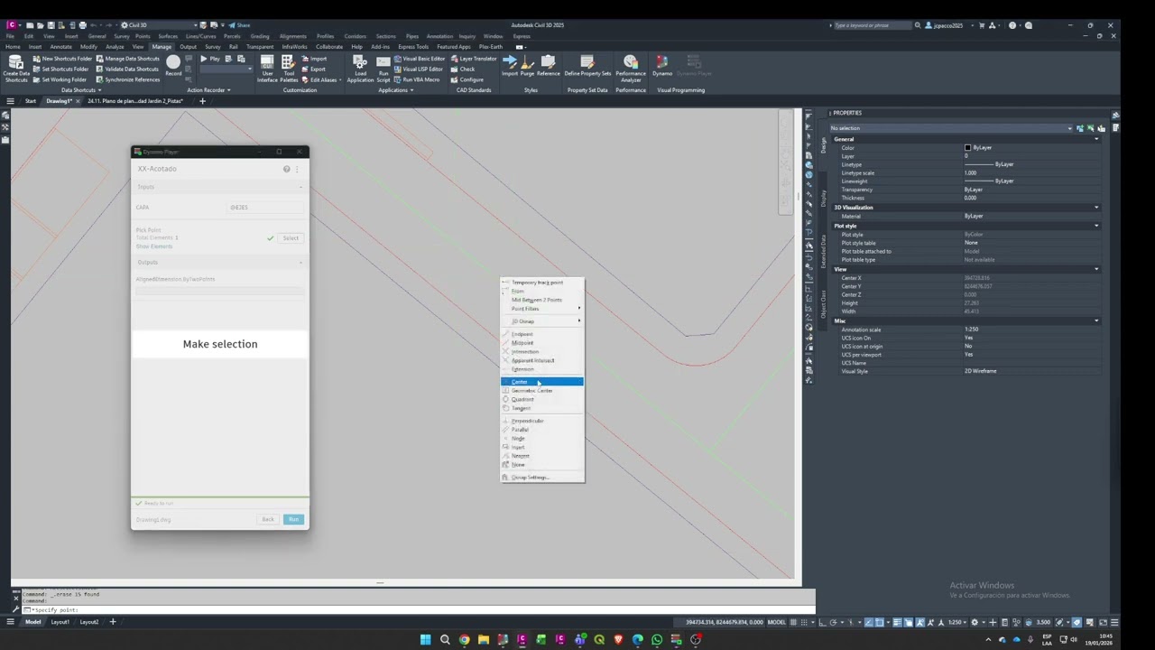
Task: Open the User Interface customization tool
Action: coord(267,69)
